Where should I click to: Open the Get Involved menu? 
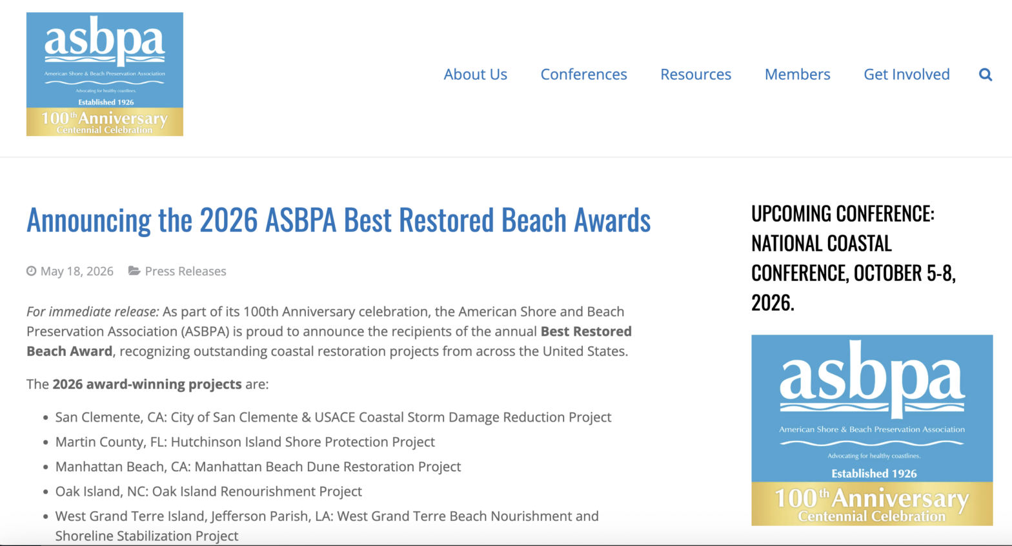click(907, 75)
